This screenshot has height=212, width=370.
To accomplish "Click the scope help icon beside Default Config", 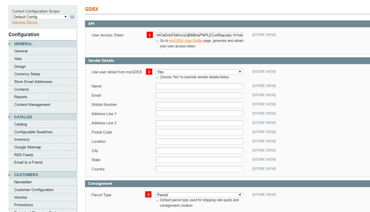I will tap(73, 17).
